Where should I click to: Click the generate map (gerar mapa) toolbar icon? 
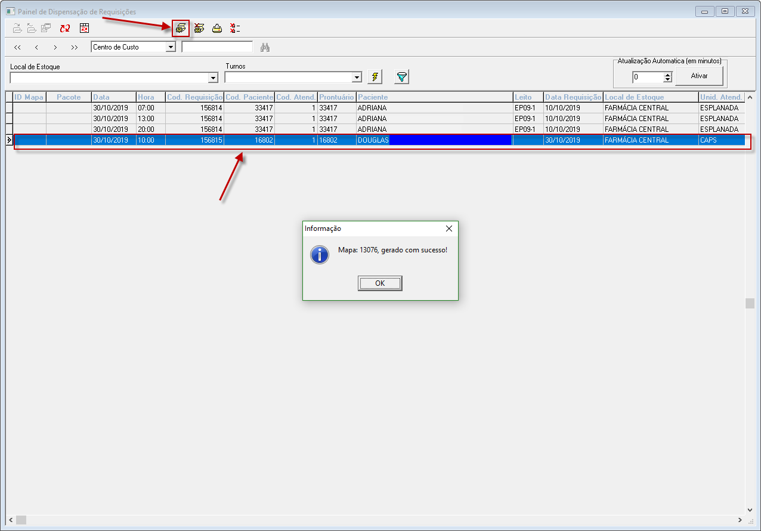point(181,28)
